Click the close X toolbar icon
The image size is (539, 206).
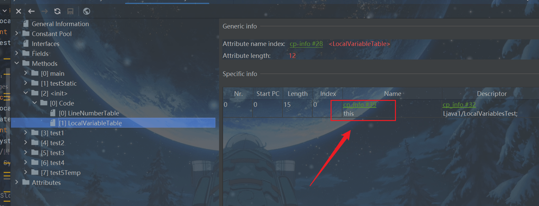[19, 11]
